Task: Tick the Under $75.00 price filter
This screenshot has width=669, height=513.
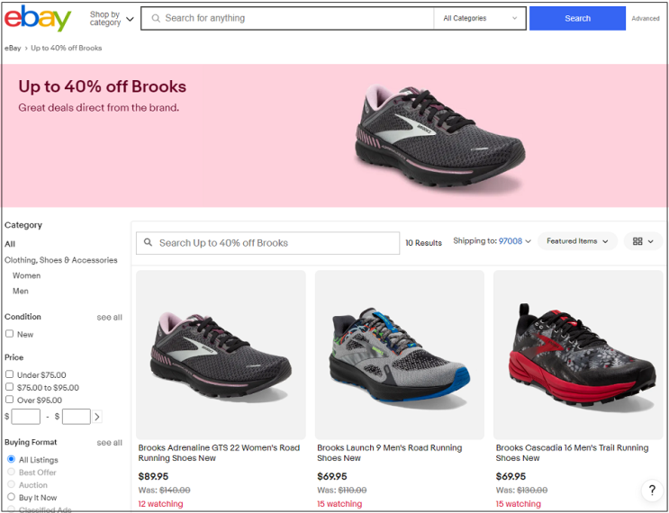Action: point(10,374)
